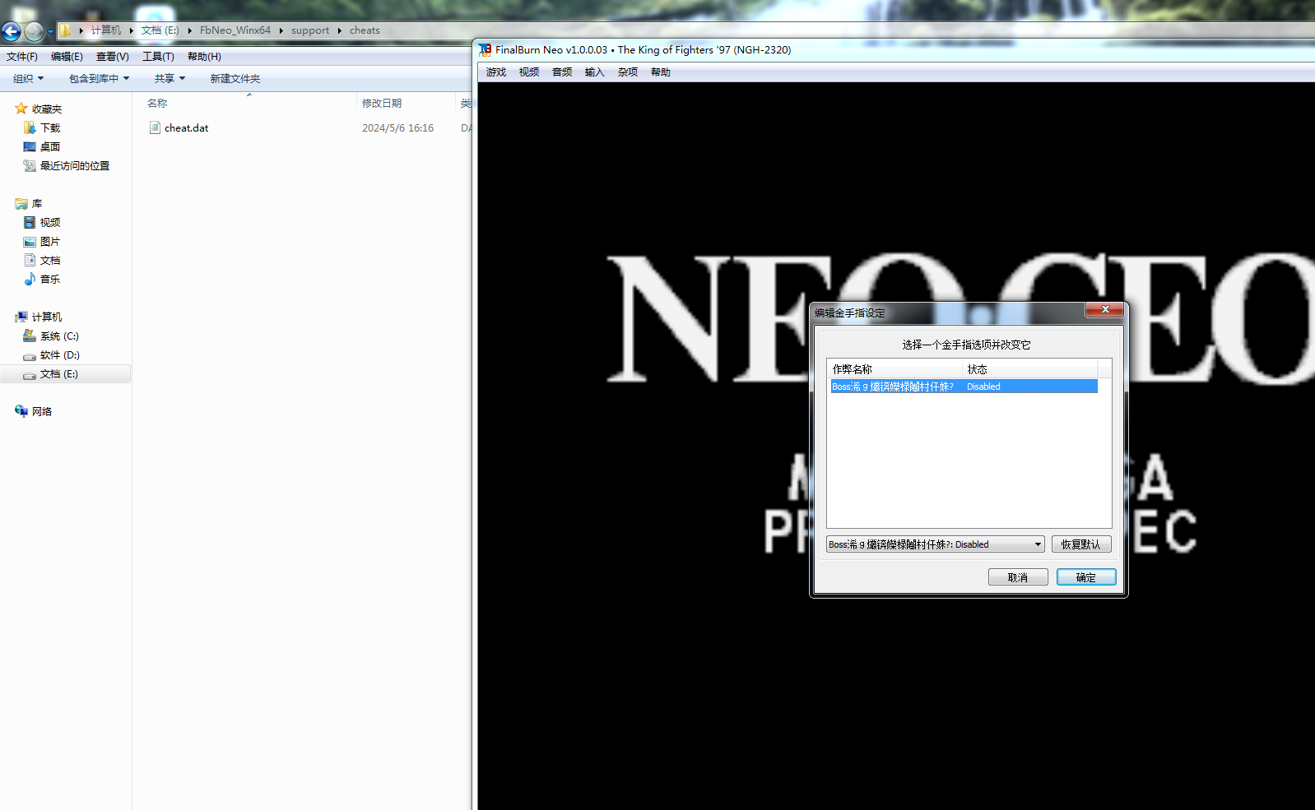Click the FinalBurn Neo title bar icon
The width and height of the screenshot is (1315, 810).
(x=486, y=50)
